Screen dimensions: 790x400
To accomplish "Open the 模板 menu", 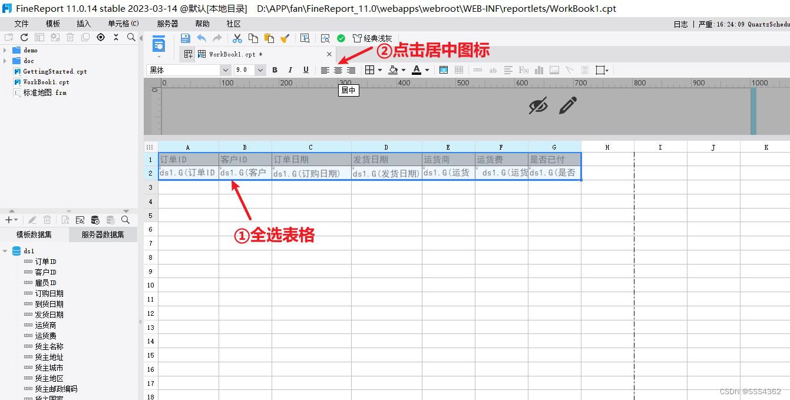I will pos(53,24).
